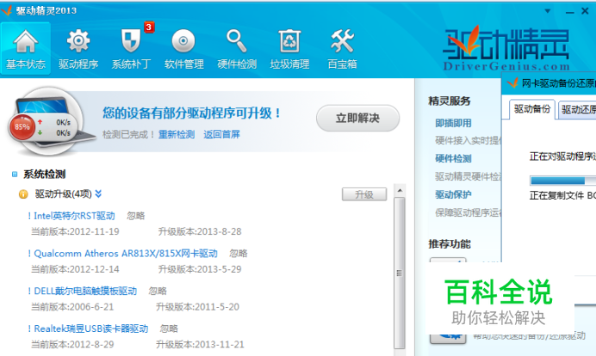Open the Realtek瑞昱USB读卡器驱动 link
Viewport: 596px width, 356px height.
click(90, 328)
